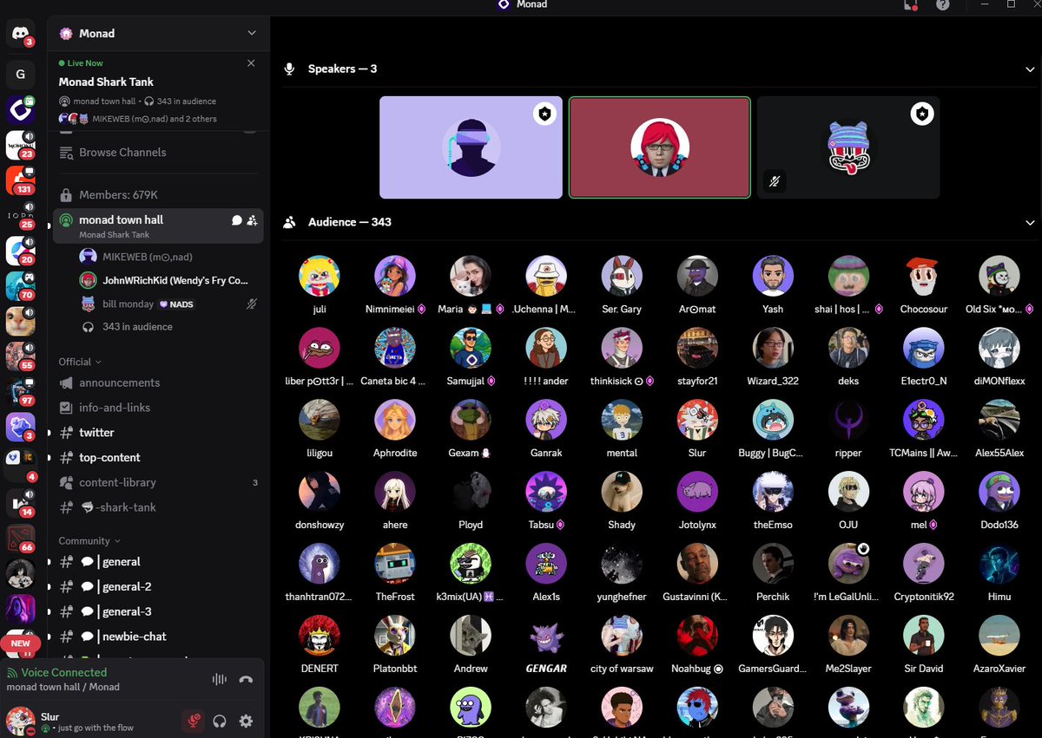This screenshot has height=738, width=1042.
Task: Open the red-haired speaker's tile
Action: [660, 147]
